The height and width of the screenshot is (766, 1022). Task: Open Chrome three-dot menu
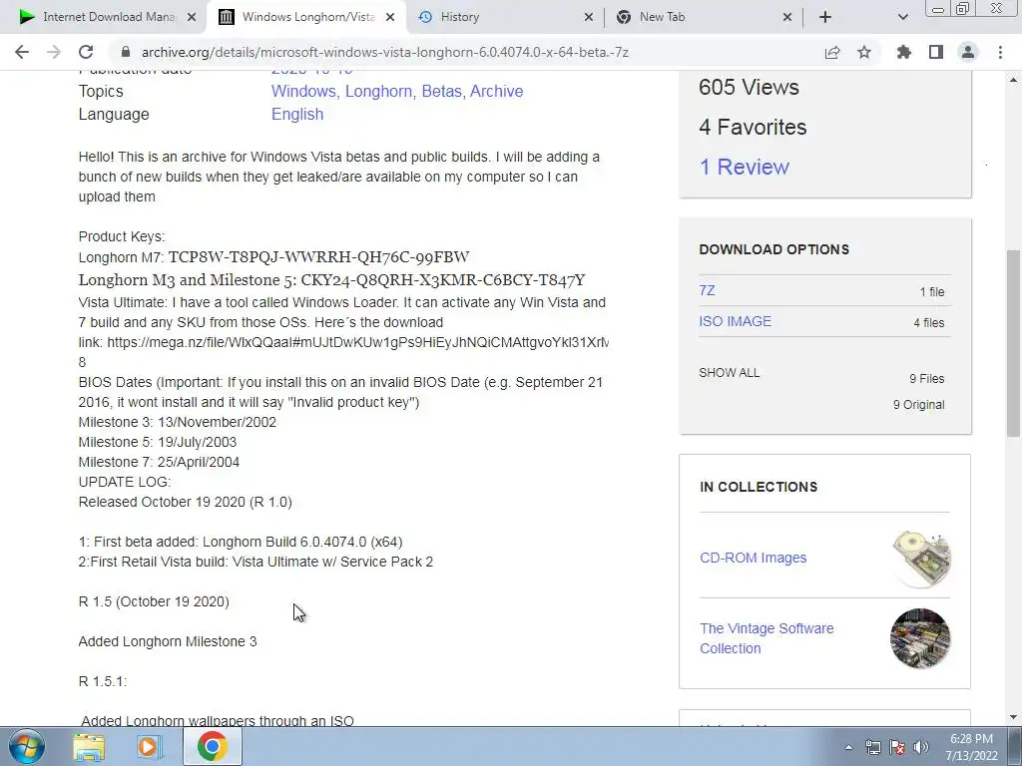click(1000, 52)
